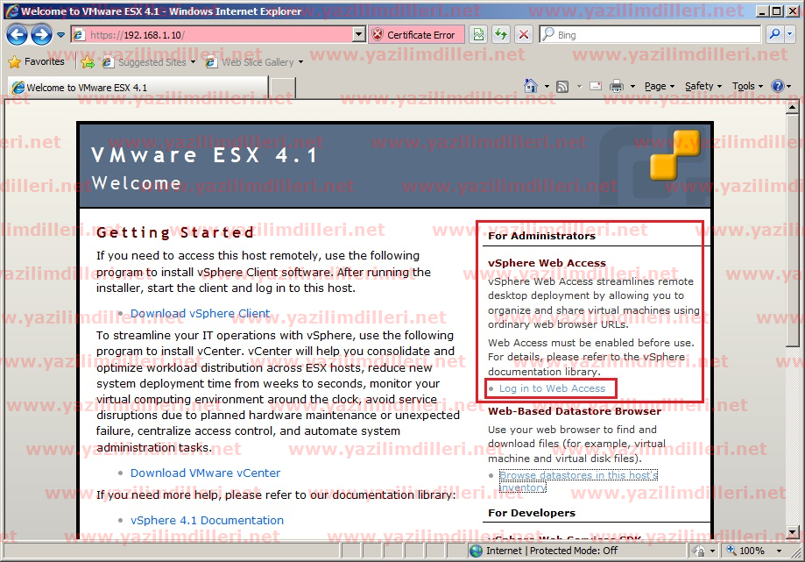Click Log in to Web Access link
The height and width of the screenshot is (562, 805).
(552, 388)
